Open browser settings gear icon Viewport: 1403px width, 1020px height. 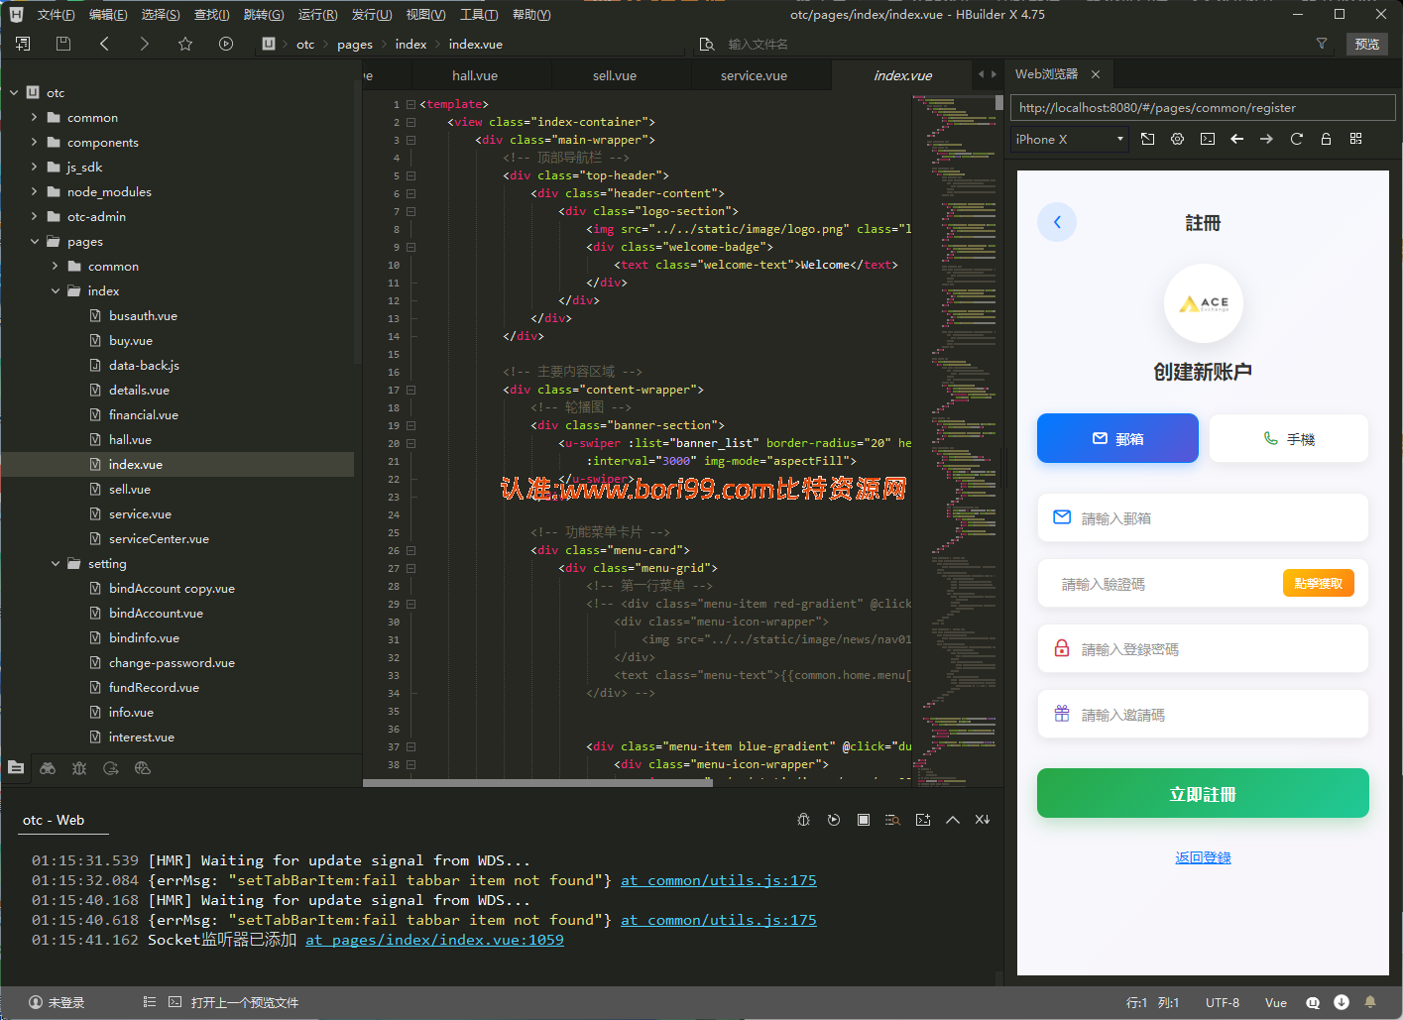(1178, 139)
